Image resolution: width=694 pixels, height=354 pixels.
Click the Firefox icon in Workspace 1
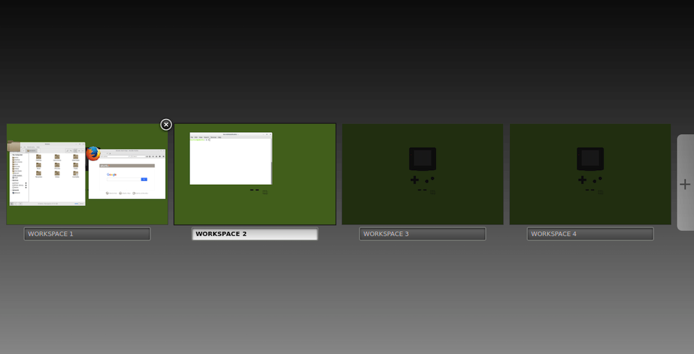coord(93,153)
